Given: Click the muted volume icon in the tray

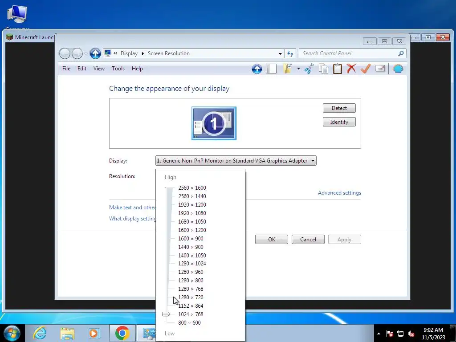Looking at the screenshot, I should (x=411, y=334).
